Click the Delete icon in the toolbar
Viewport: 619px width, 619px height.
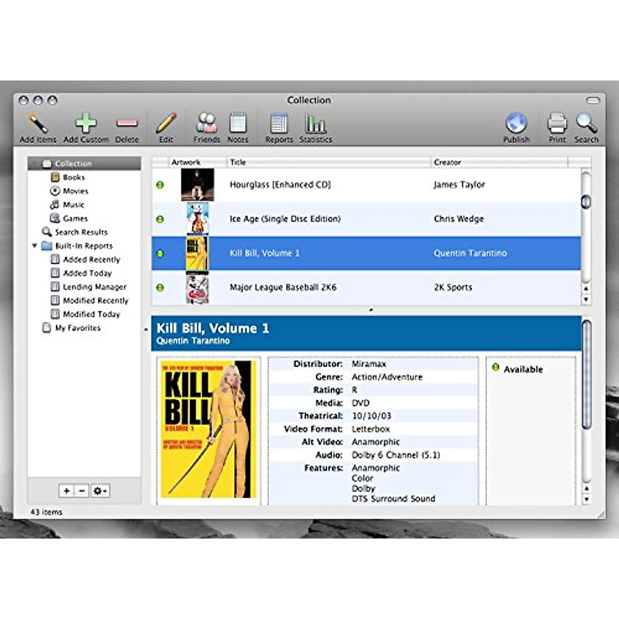126,124
